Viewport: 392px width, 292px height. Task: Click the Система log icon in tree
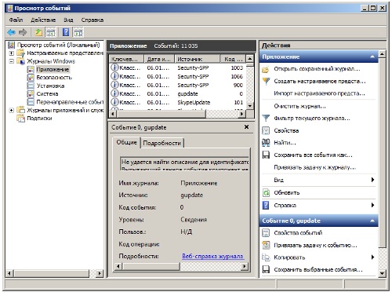pyautogui.click(x=31, y=93)
